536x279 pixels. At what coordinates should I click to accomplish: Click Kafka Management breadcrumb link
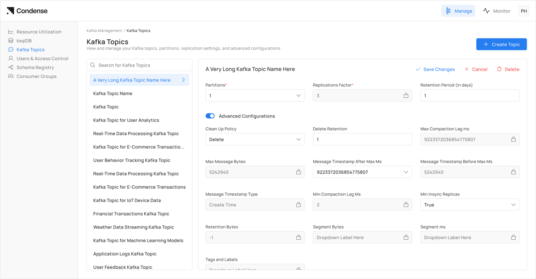pos(104,30)
